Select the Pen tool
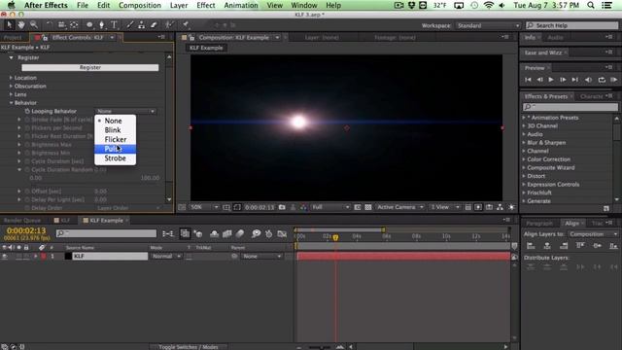Image resolution: width=622 pixels, height=350 pixels. point(101,25)
